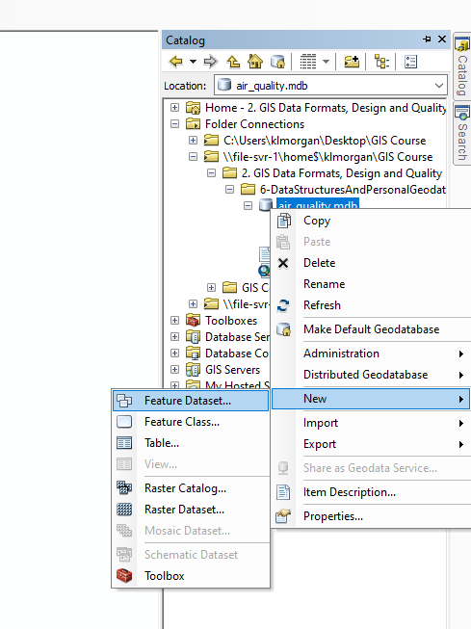Switch to the Catalog side tab
Screen dimensions: 471x629
[462, 66]
